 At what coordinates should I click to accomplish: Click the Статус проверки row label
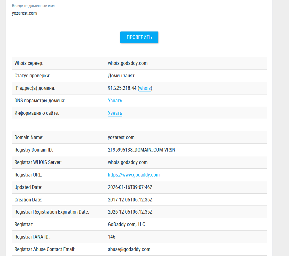point(32,76)
